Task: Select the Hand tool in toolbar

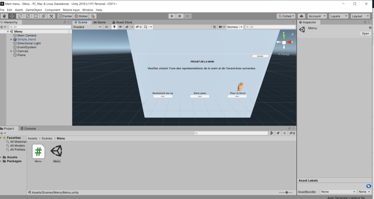Action: (4, 16)
